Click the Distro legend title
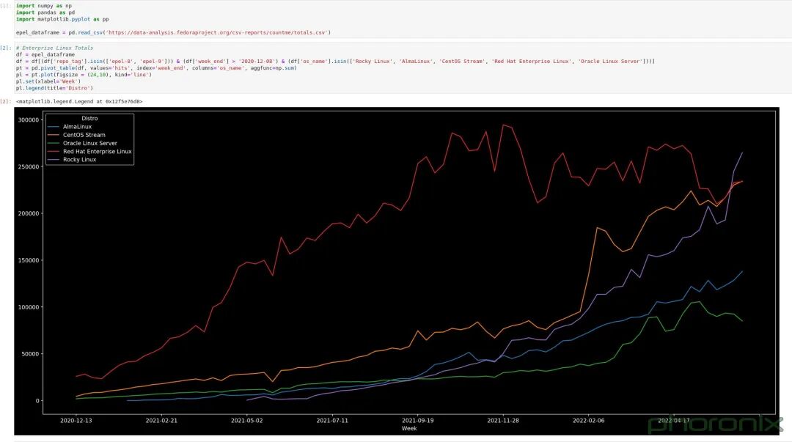 point(90,118)
